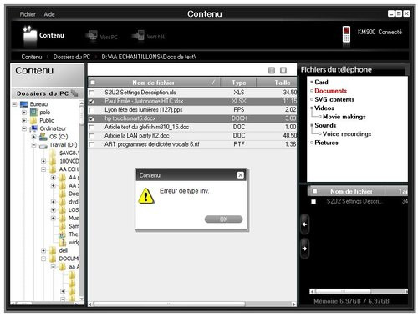This screenshot has height=317, width=418.
Task: Collapse the AA ECH folder node
Action: click(43, 169)
